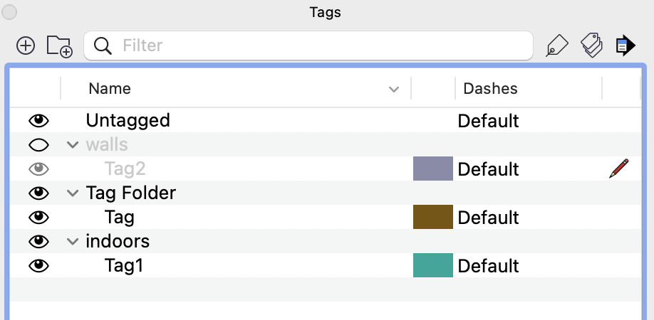The height and width of the screenshot is (320, 654).
Task: Click the add new tag plus icon
Action: [x=26, y=46]
